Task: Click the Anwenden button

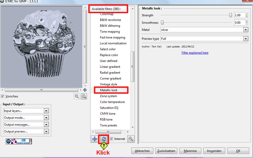Action: coord(214,151)
